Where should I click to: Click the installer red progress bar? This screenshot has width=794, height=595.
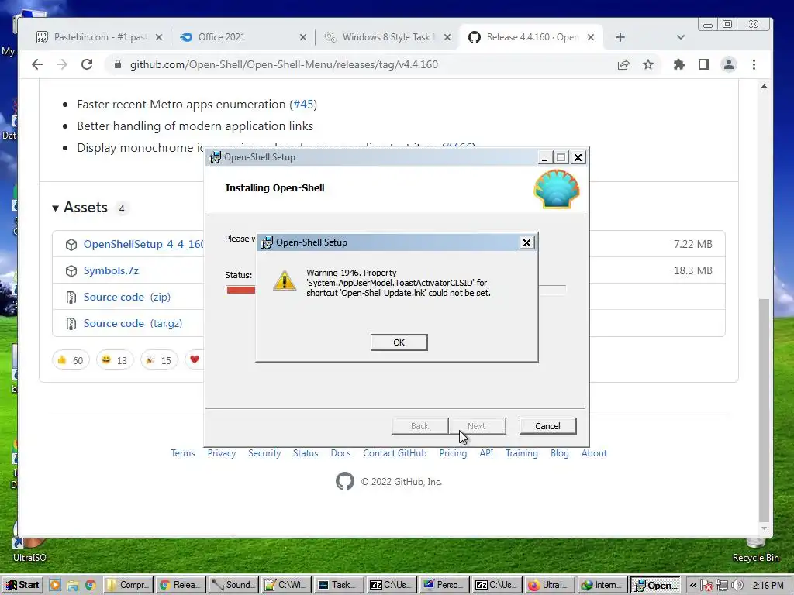coord(241,290)
